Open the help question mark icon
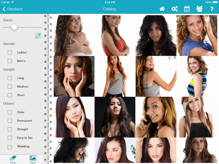Viewport: 219px width, 164px height. point(212,9)
